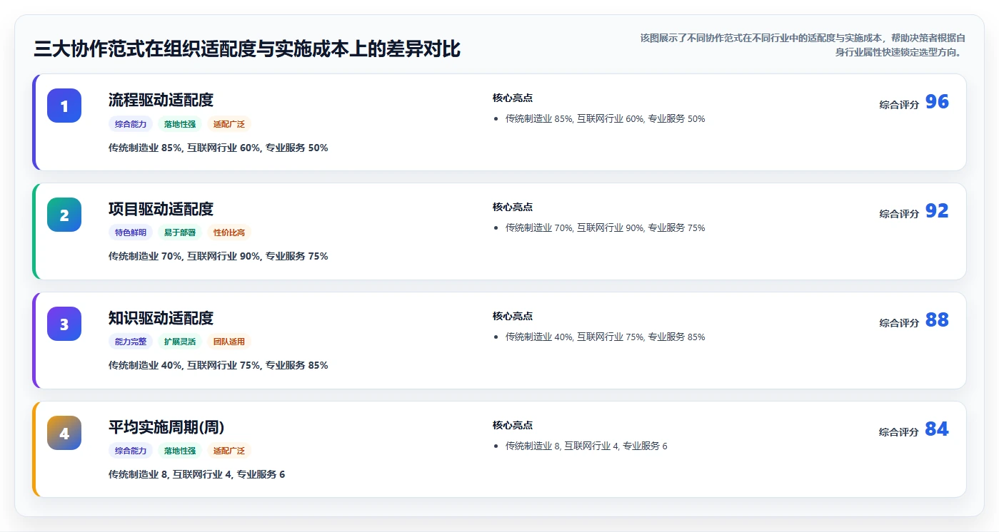Screen dimensions: 999x532
Task: Click the number 3 rank badge
Action: tap(64, 324)
